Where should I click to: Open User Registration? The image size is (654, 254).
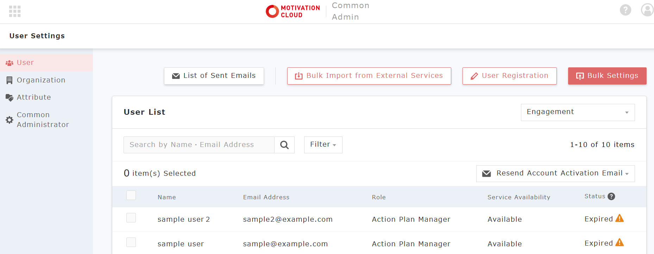coord(509,76)
